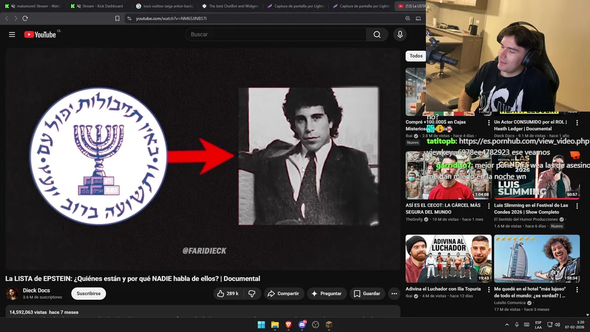Open OBS Studio from taskbar
Screen dimensions: 590x332
pyautogui.click(x=316, y=325)
